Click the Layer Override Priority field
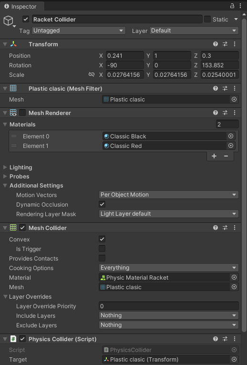 [169, 306]
